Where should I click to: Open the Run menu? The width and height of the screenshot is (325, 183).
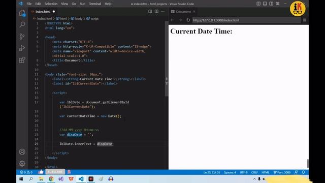[x=82, y=4]
